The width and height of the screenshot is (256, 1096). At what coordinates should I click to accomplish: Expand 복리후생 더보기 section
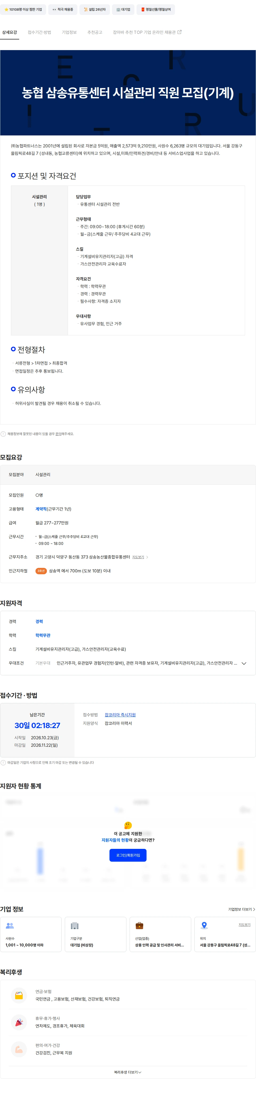pos(127,1072)
